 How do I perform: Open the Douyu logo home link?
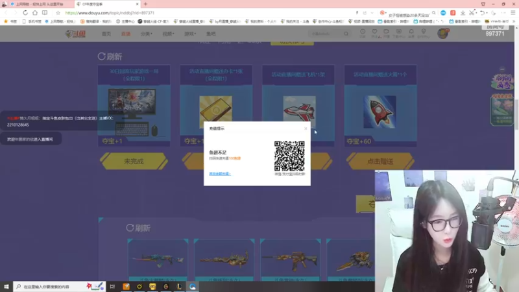[x=75, y=34]
